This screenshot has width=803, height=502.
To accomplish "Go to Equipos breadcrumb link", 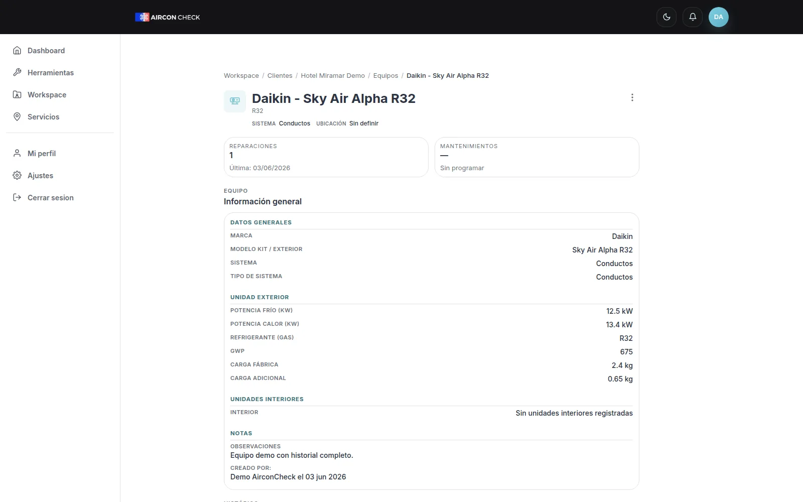I will [x=385, y=76].
